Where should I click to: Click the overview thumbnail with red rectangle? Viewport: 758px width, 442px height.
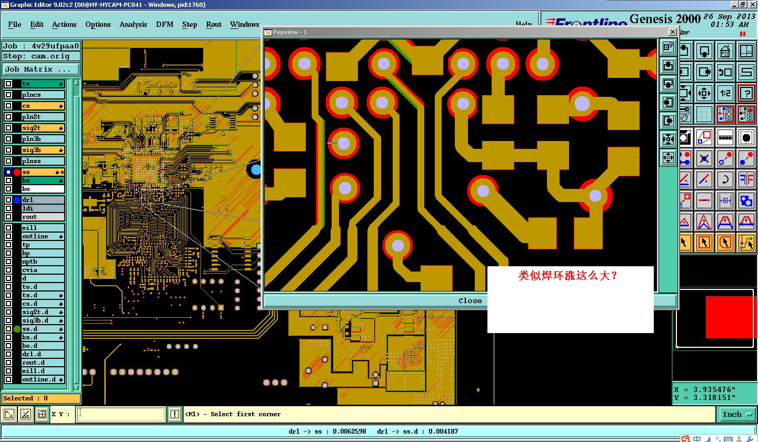(x=714, y=318)
